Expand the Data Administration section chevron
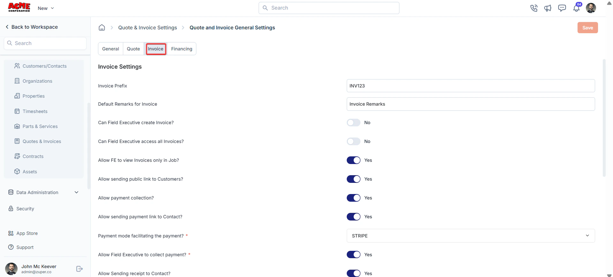Viewport: 613px width, 277px height. [x=76, y=192]
